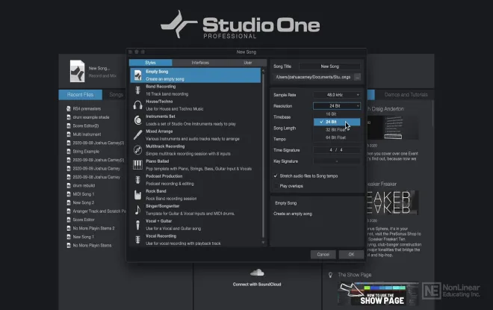The width and height of the screenshot is (493, 310).
Task: Enable the Play overlaps checkbox
Action: 276,186
